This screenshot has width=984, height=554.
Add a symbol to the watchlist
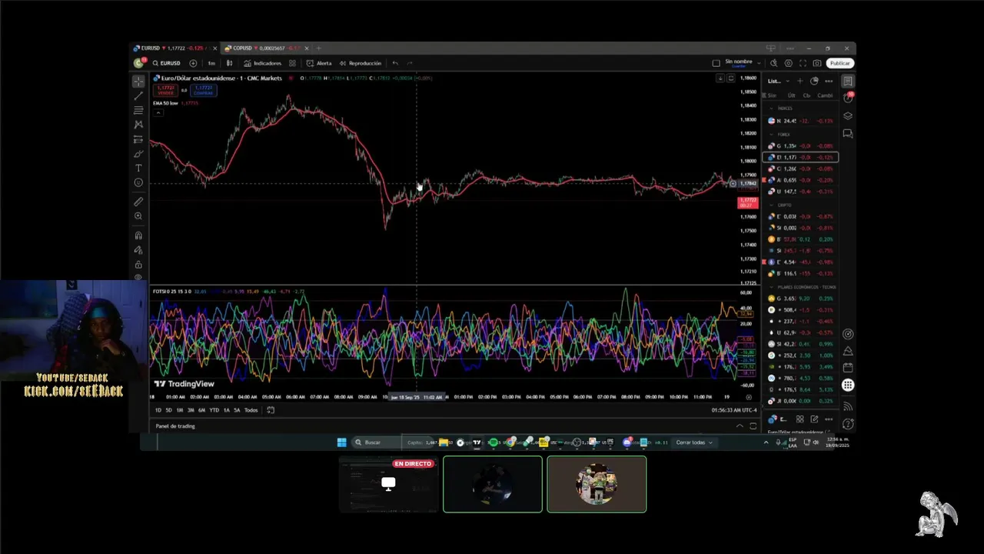click(x=799, y=81)
